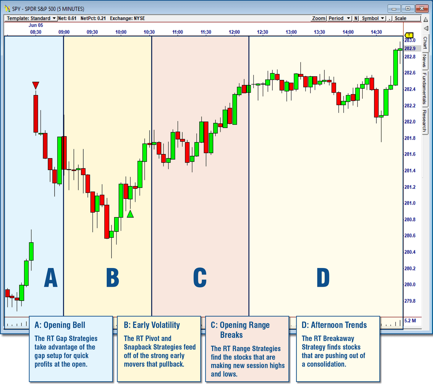Click the 10:00 time axis label
433x384 pixels.
point(121,32)
